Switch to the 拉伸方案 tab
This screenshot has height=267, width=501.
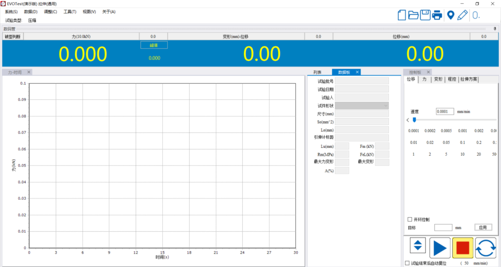point(469,79)
